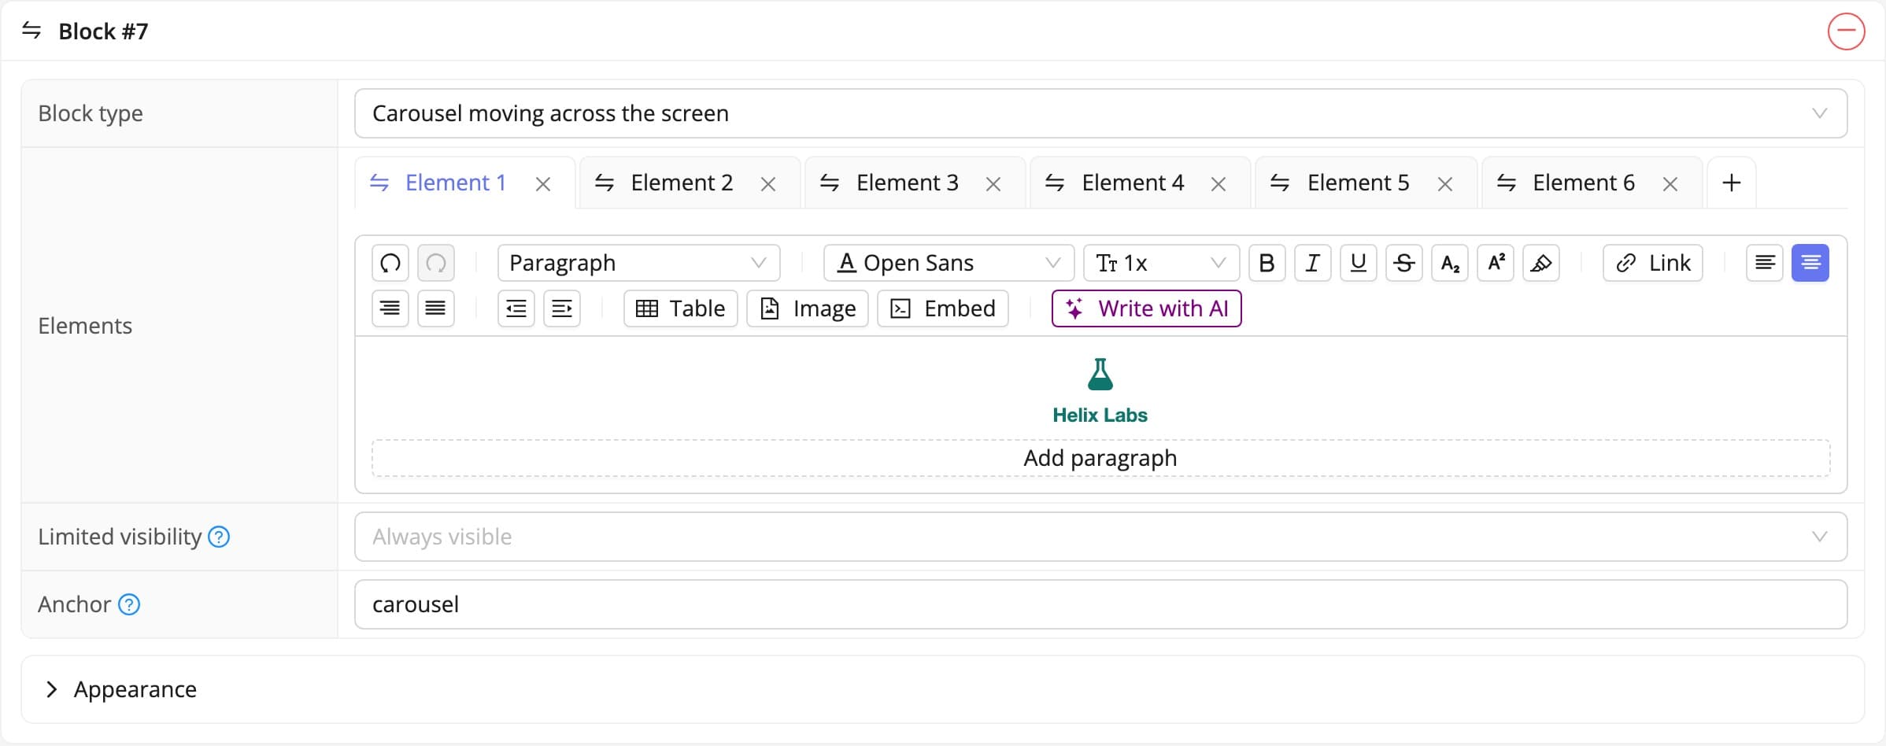Screen dimensions: 1886x746
Task: Click the Element 6 reorder arrows icon
Action: [x=1507, y=183]
